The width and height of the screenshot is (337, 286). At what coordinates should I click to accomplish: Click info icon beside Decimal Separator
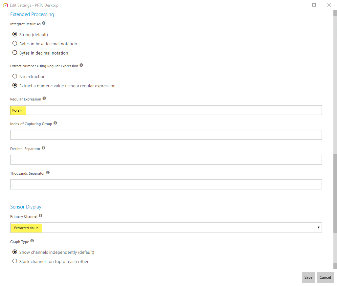[43, 148]
